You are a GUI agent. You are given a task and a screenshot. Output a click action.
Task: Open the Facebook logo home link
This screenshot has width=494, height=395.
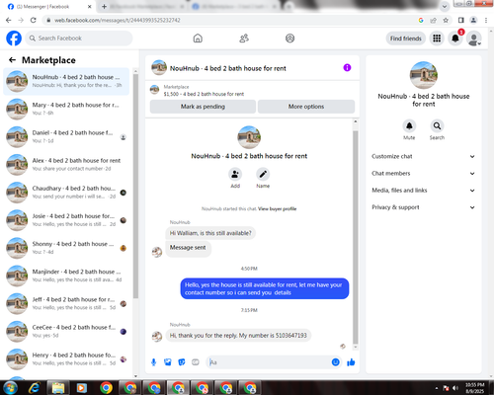14,39
